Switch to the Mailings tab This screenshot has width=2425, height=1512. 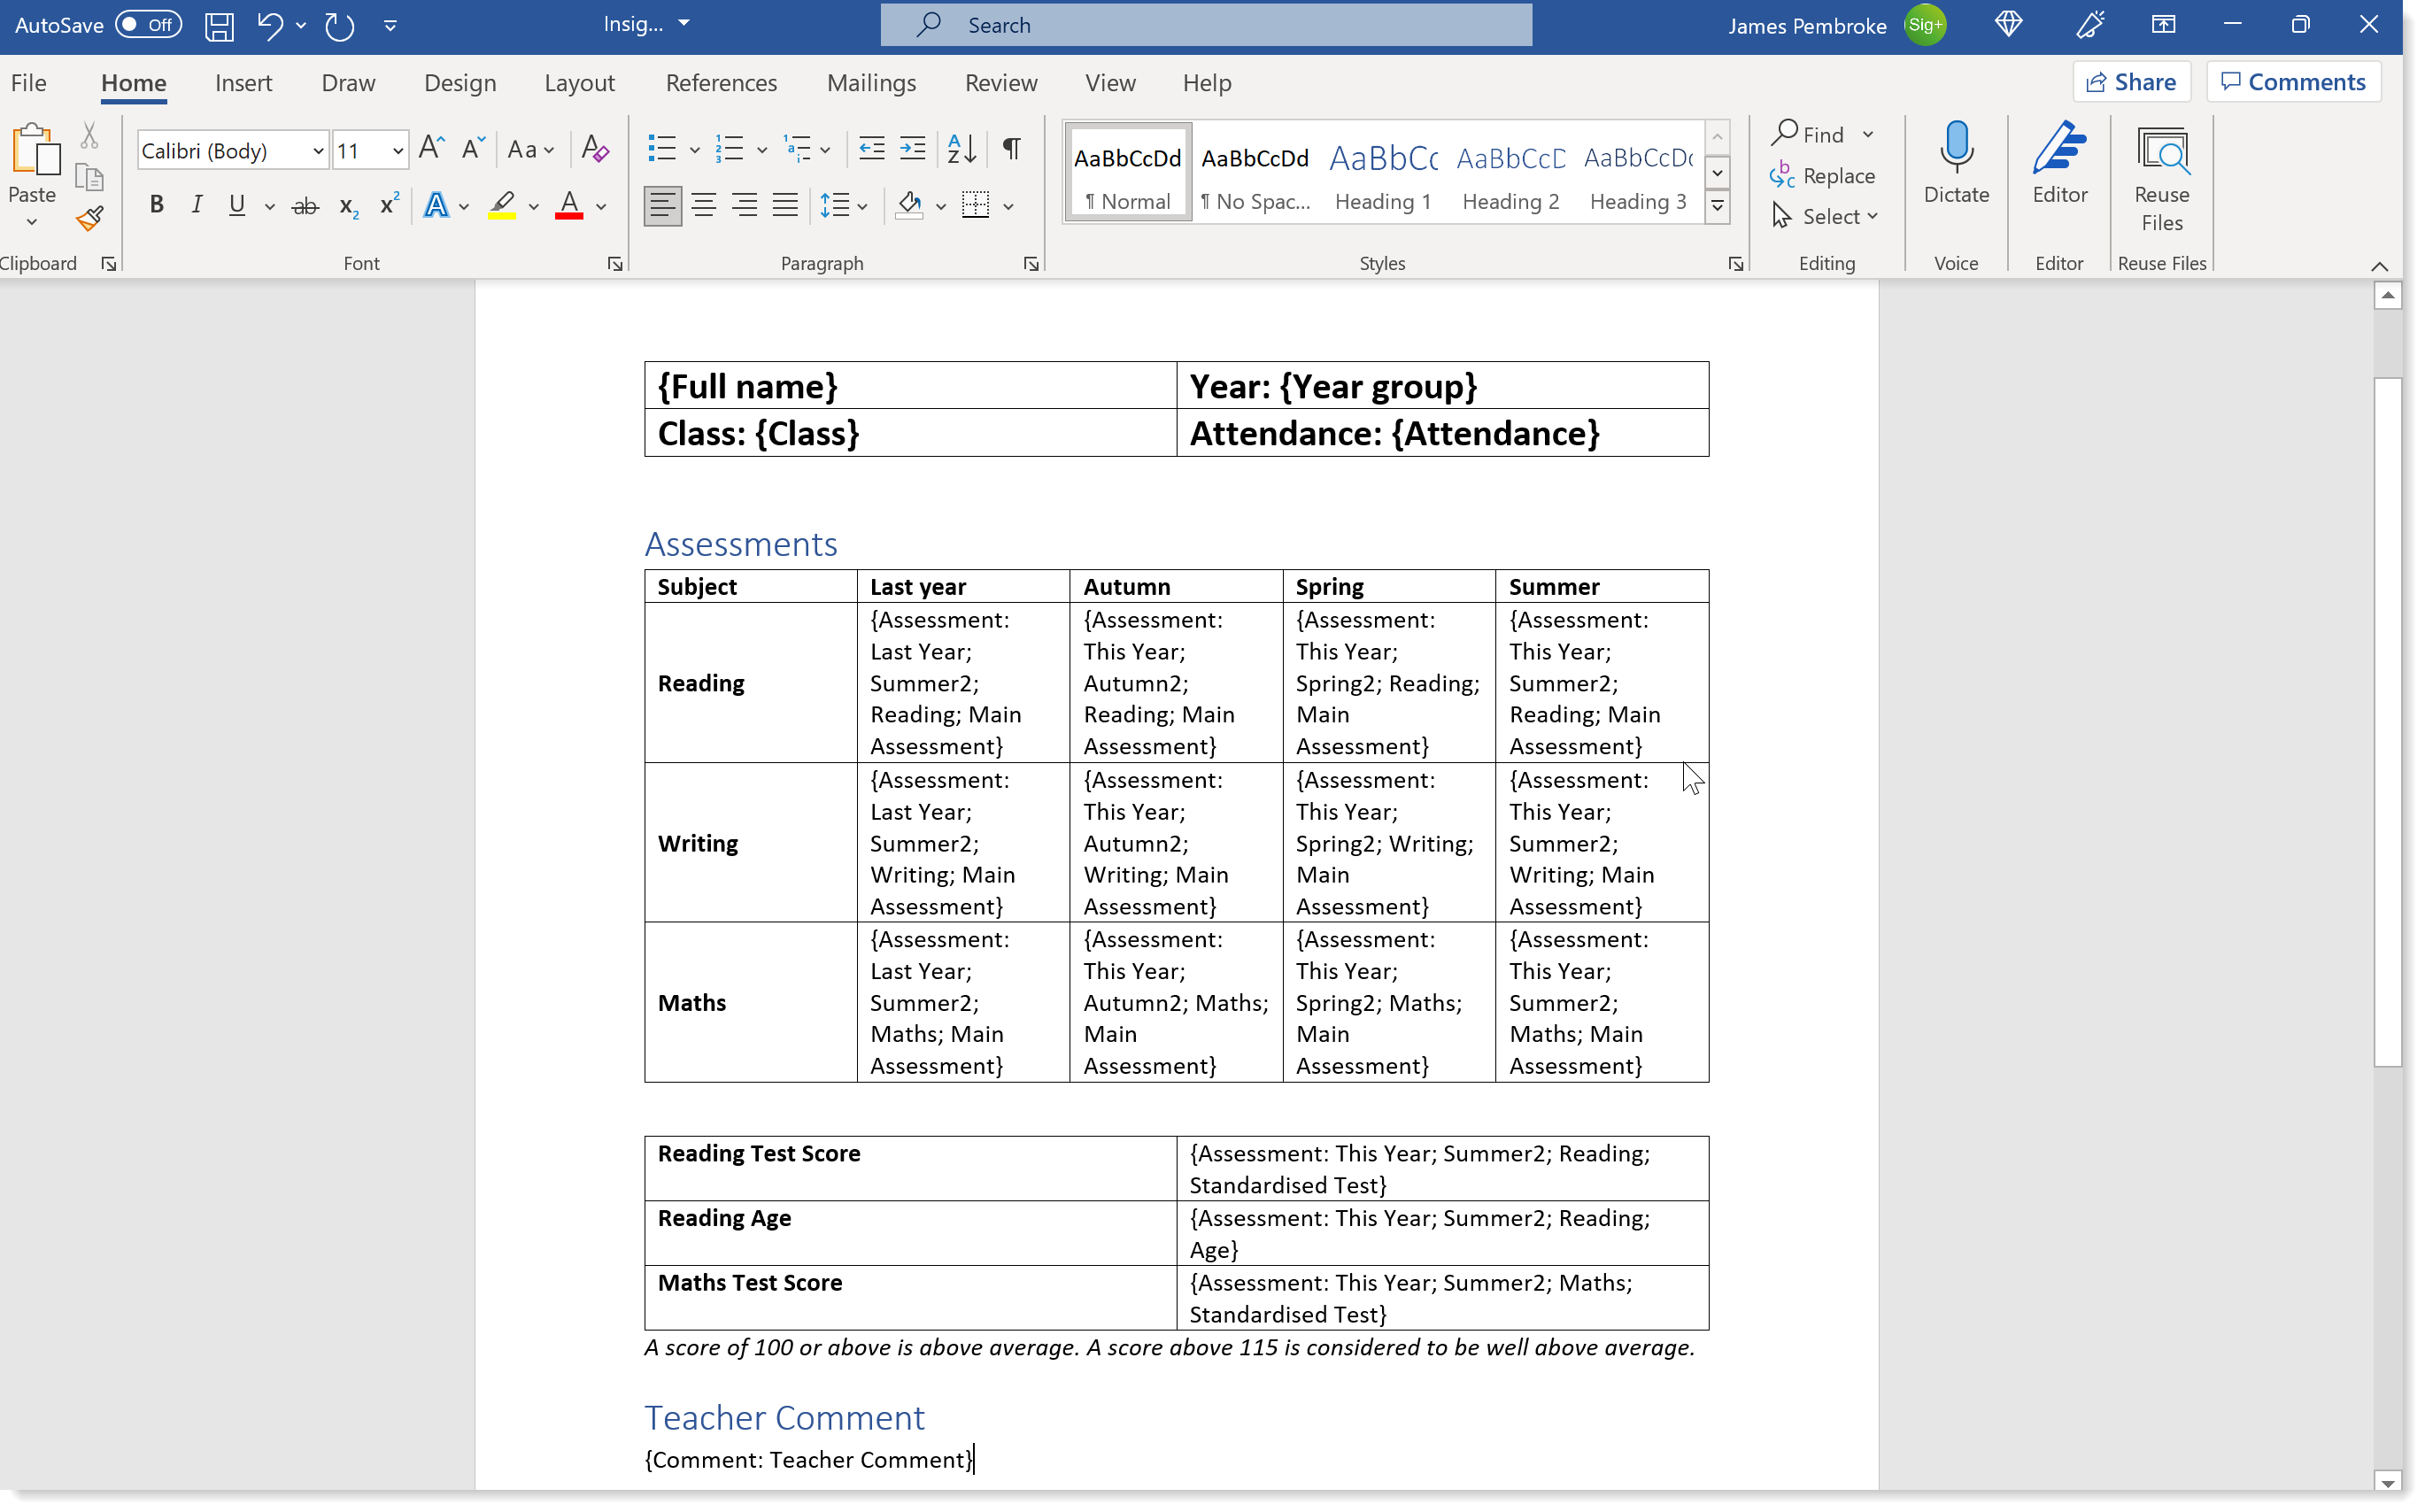tap(871, 83)
